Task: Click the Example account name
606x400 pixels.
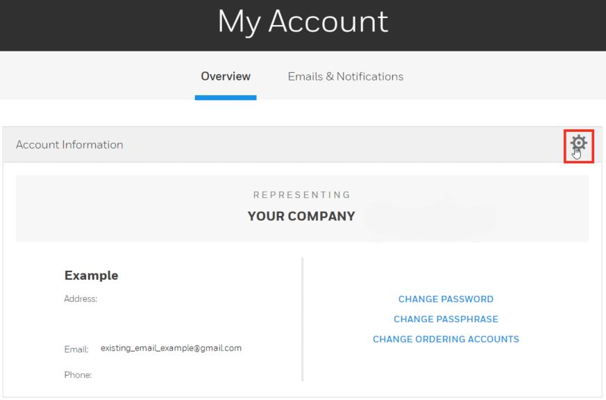Action: coord(91,275)
